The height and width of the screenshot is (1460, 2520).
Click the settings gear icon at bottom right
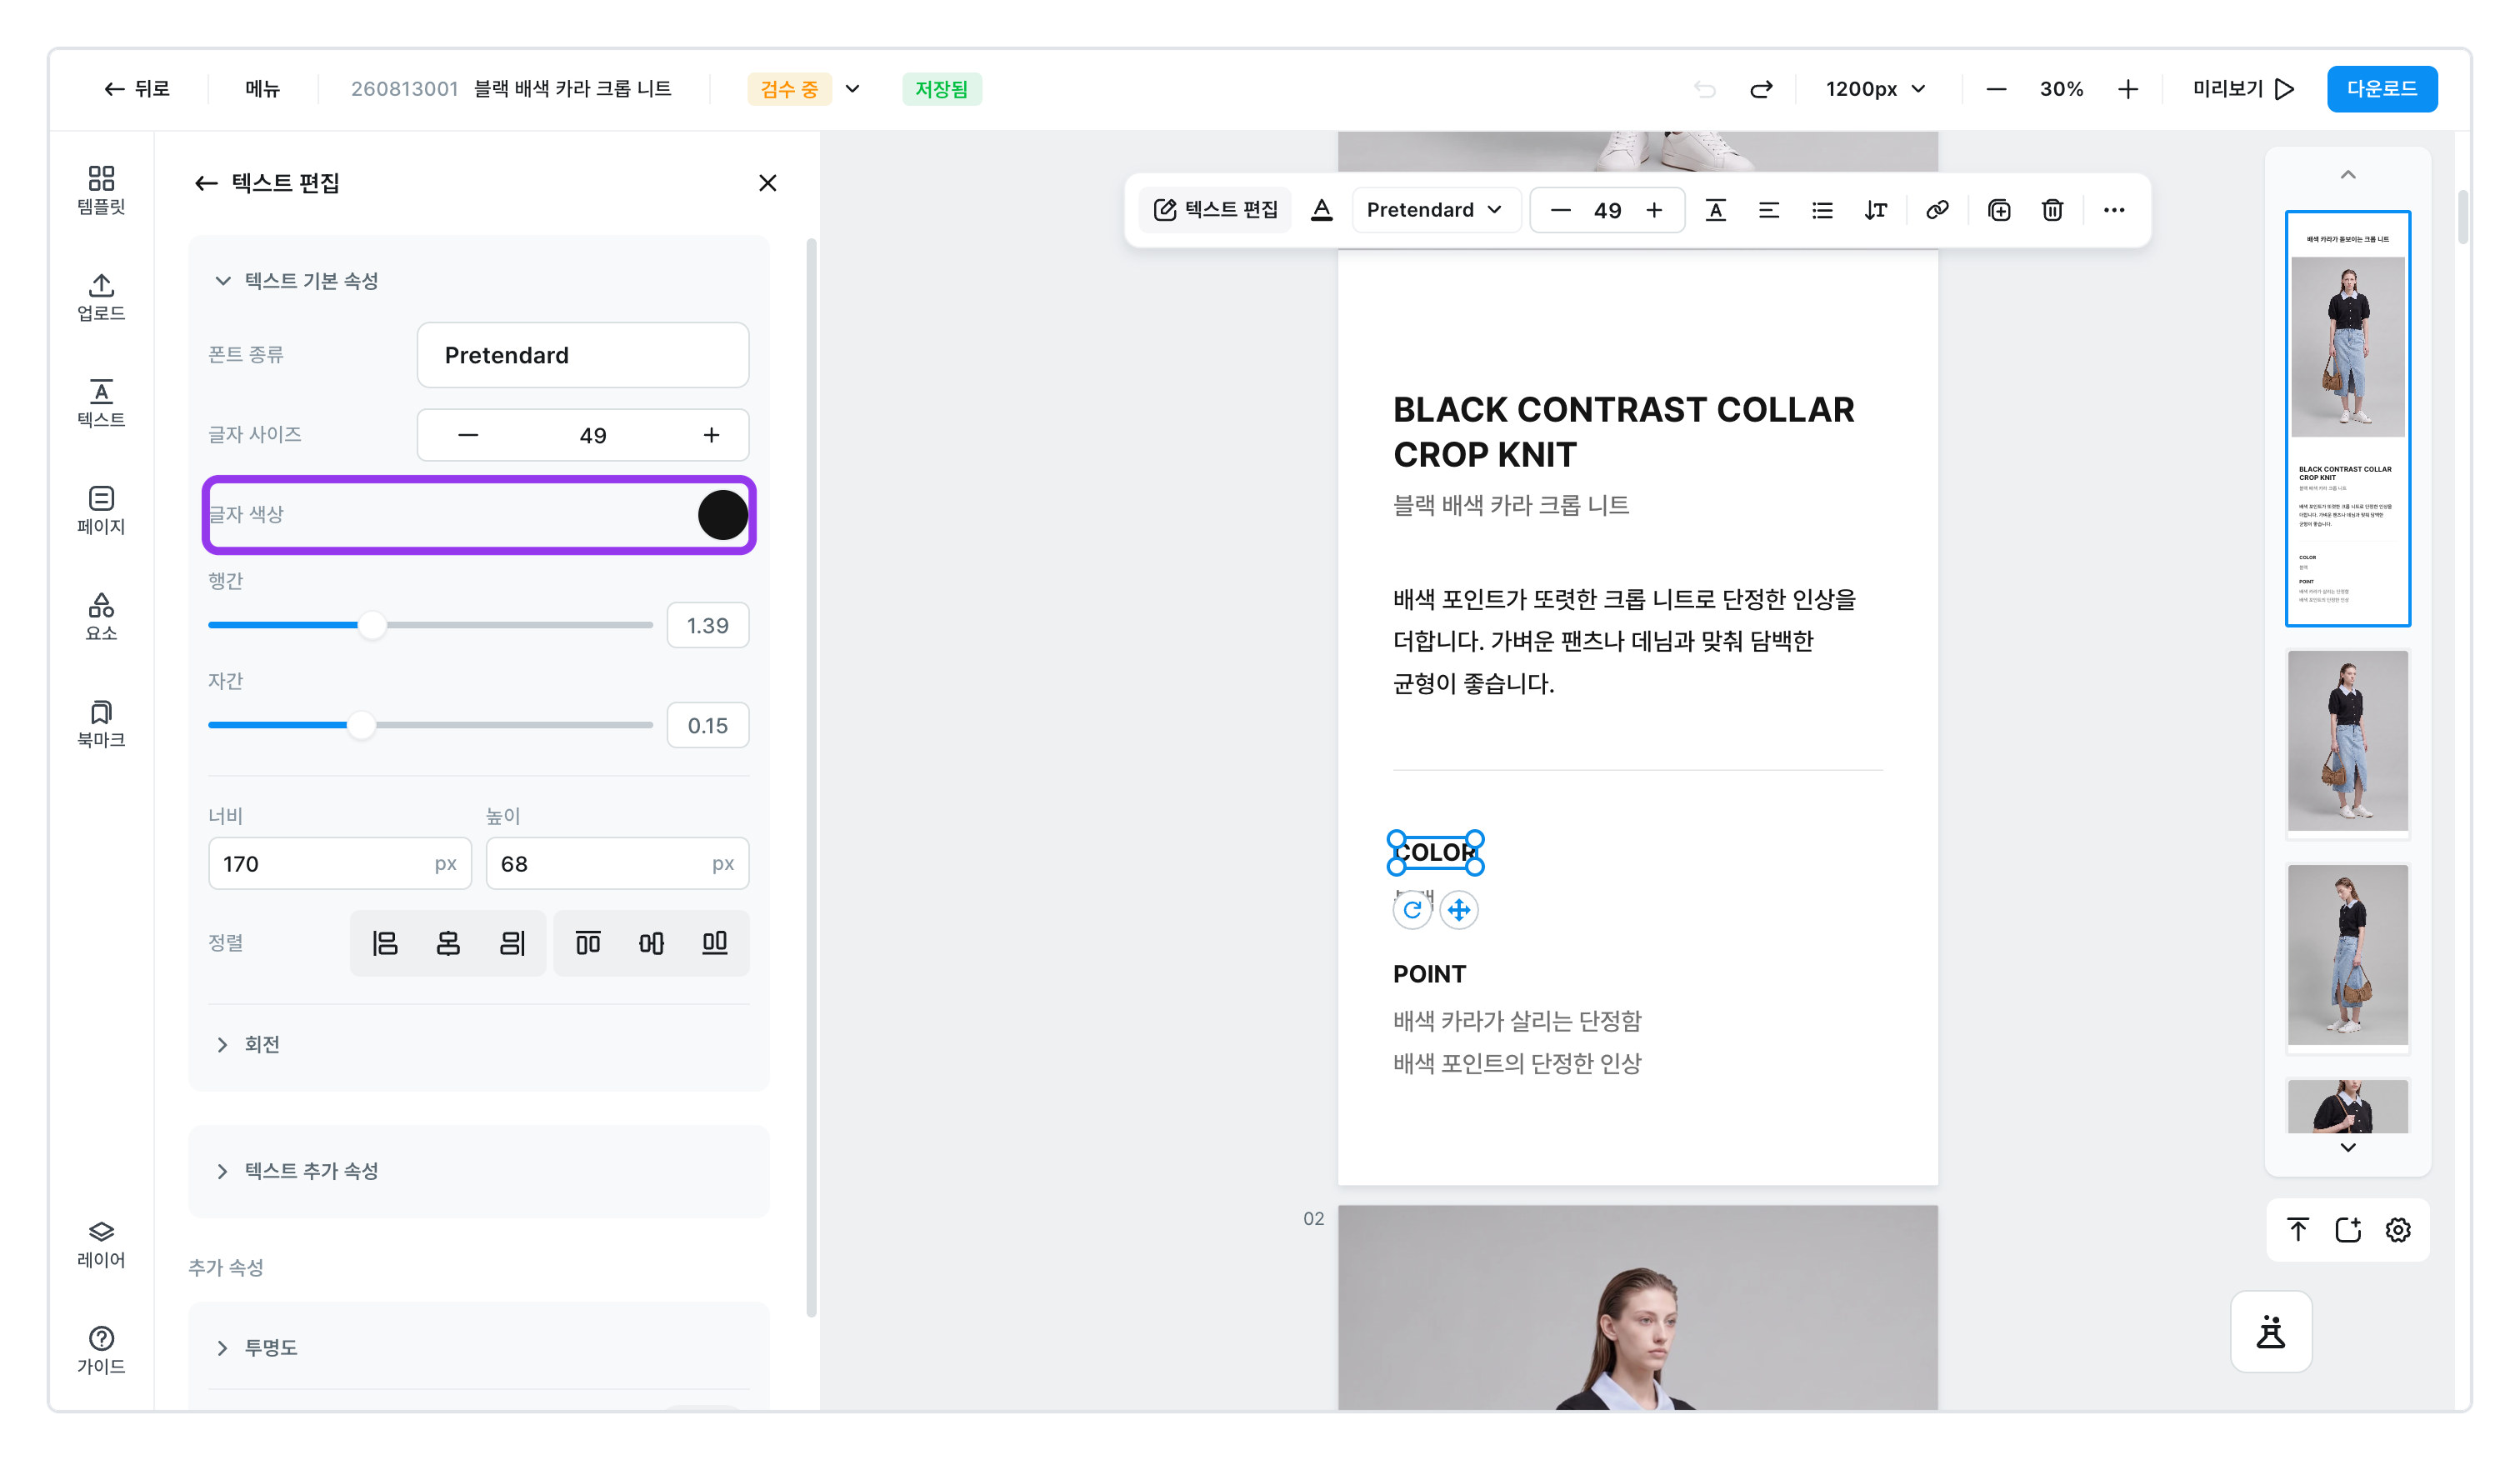(2398, 1230)
